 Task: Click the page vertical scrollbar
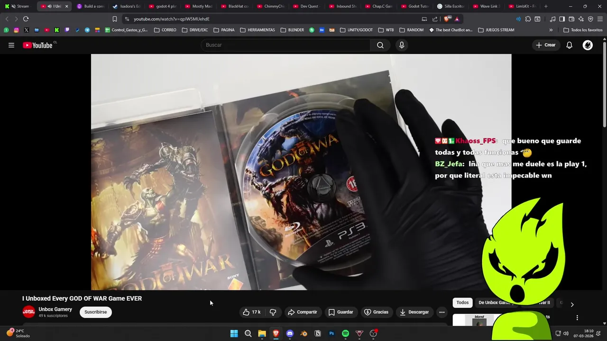pyautogui.click(x=604, y=84)
